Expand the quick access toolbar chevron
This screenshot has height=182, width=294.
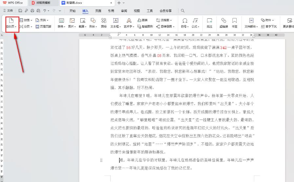pos(60,11)
